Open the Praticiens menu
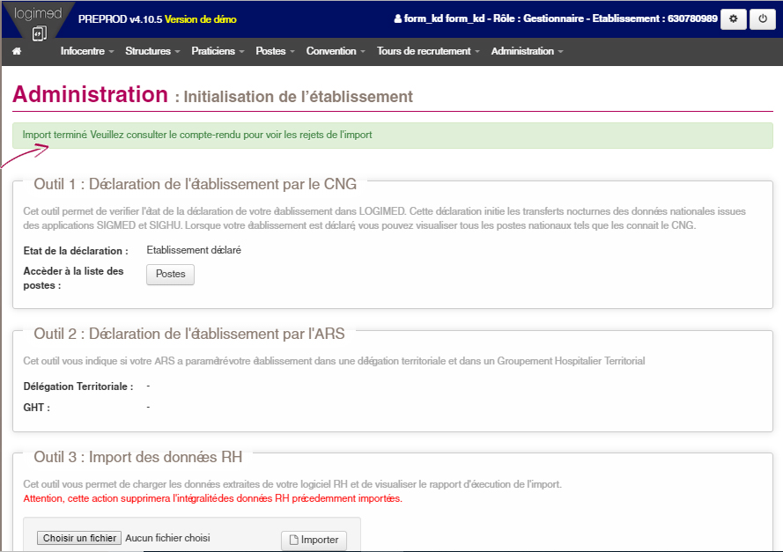Image resolution: width=783 pixels, height=552 pixels. click(218, 51)
